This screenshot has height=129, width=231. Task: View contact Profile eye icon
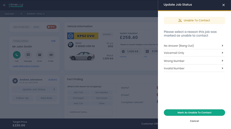[51, 55]
